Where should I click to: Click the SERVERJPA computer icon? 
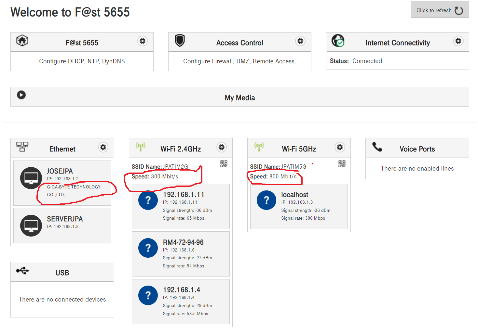pyautogui.click(x=31, y=225)
